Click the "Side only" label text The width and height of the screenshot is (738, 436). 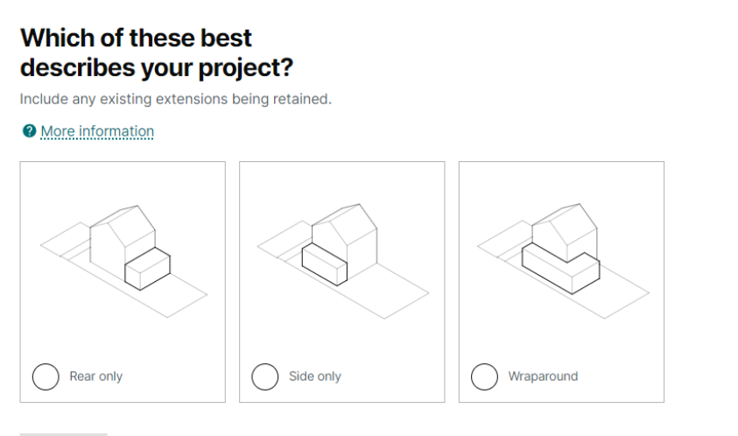click(x=315, y=376)
